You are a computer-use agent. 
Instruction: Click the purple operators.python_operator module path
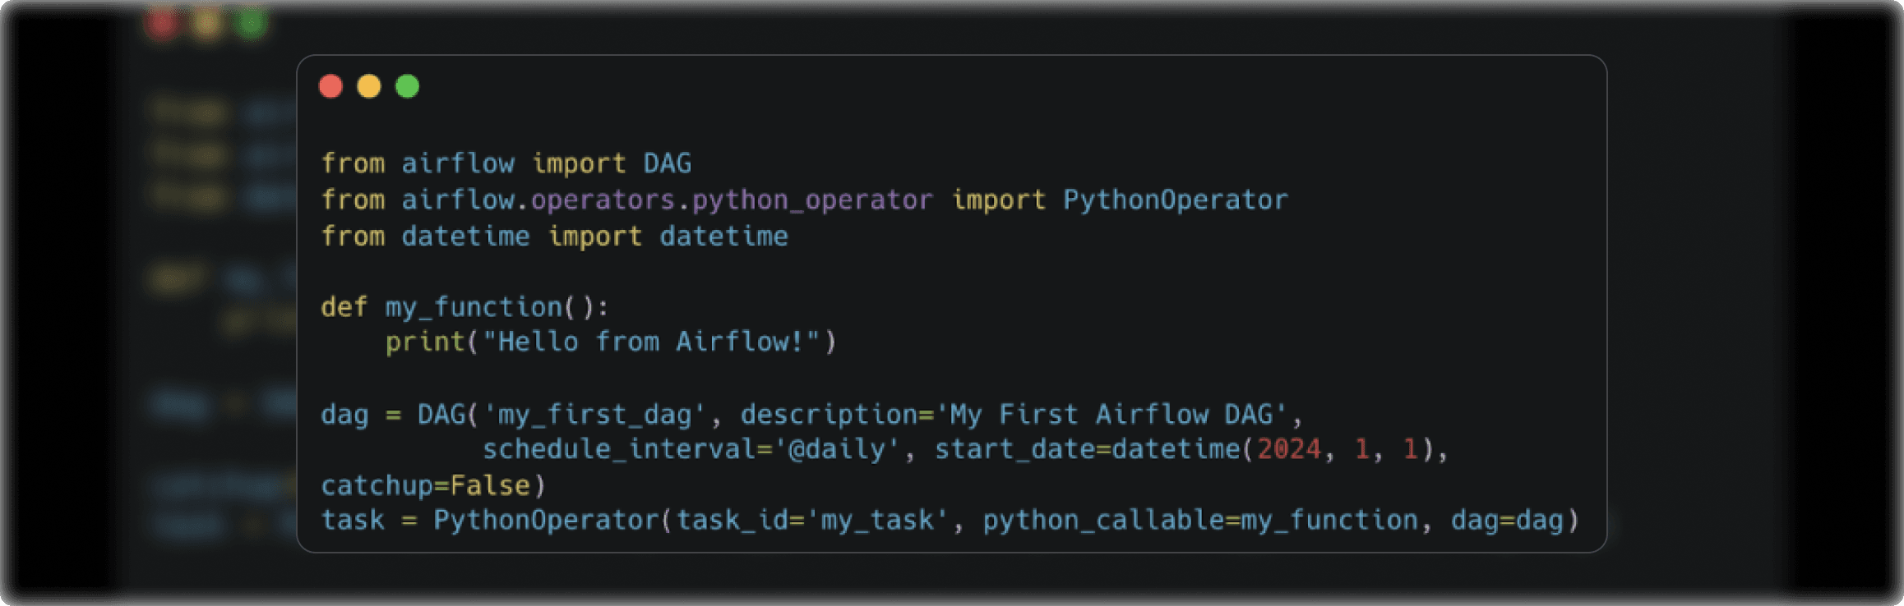pos(732,200)
